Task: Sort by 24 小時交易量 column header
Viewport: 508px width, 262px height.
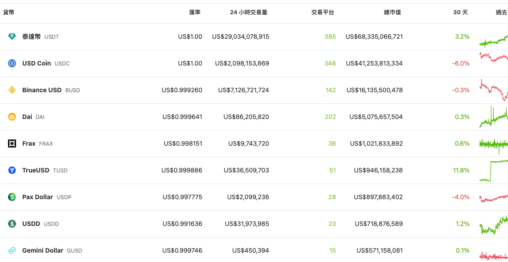Action: [x=249, y=12]
